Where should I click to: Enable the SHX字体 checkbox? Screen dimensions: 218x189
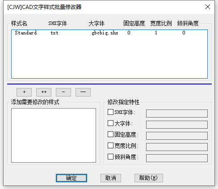pos(110,112)
